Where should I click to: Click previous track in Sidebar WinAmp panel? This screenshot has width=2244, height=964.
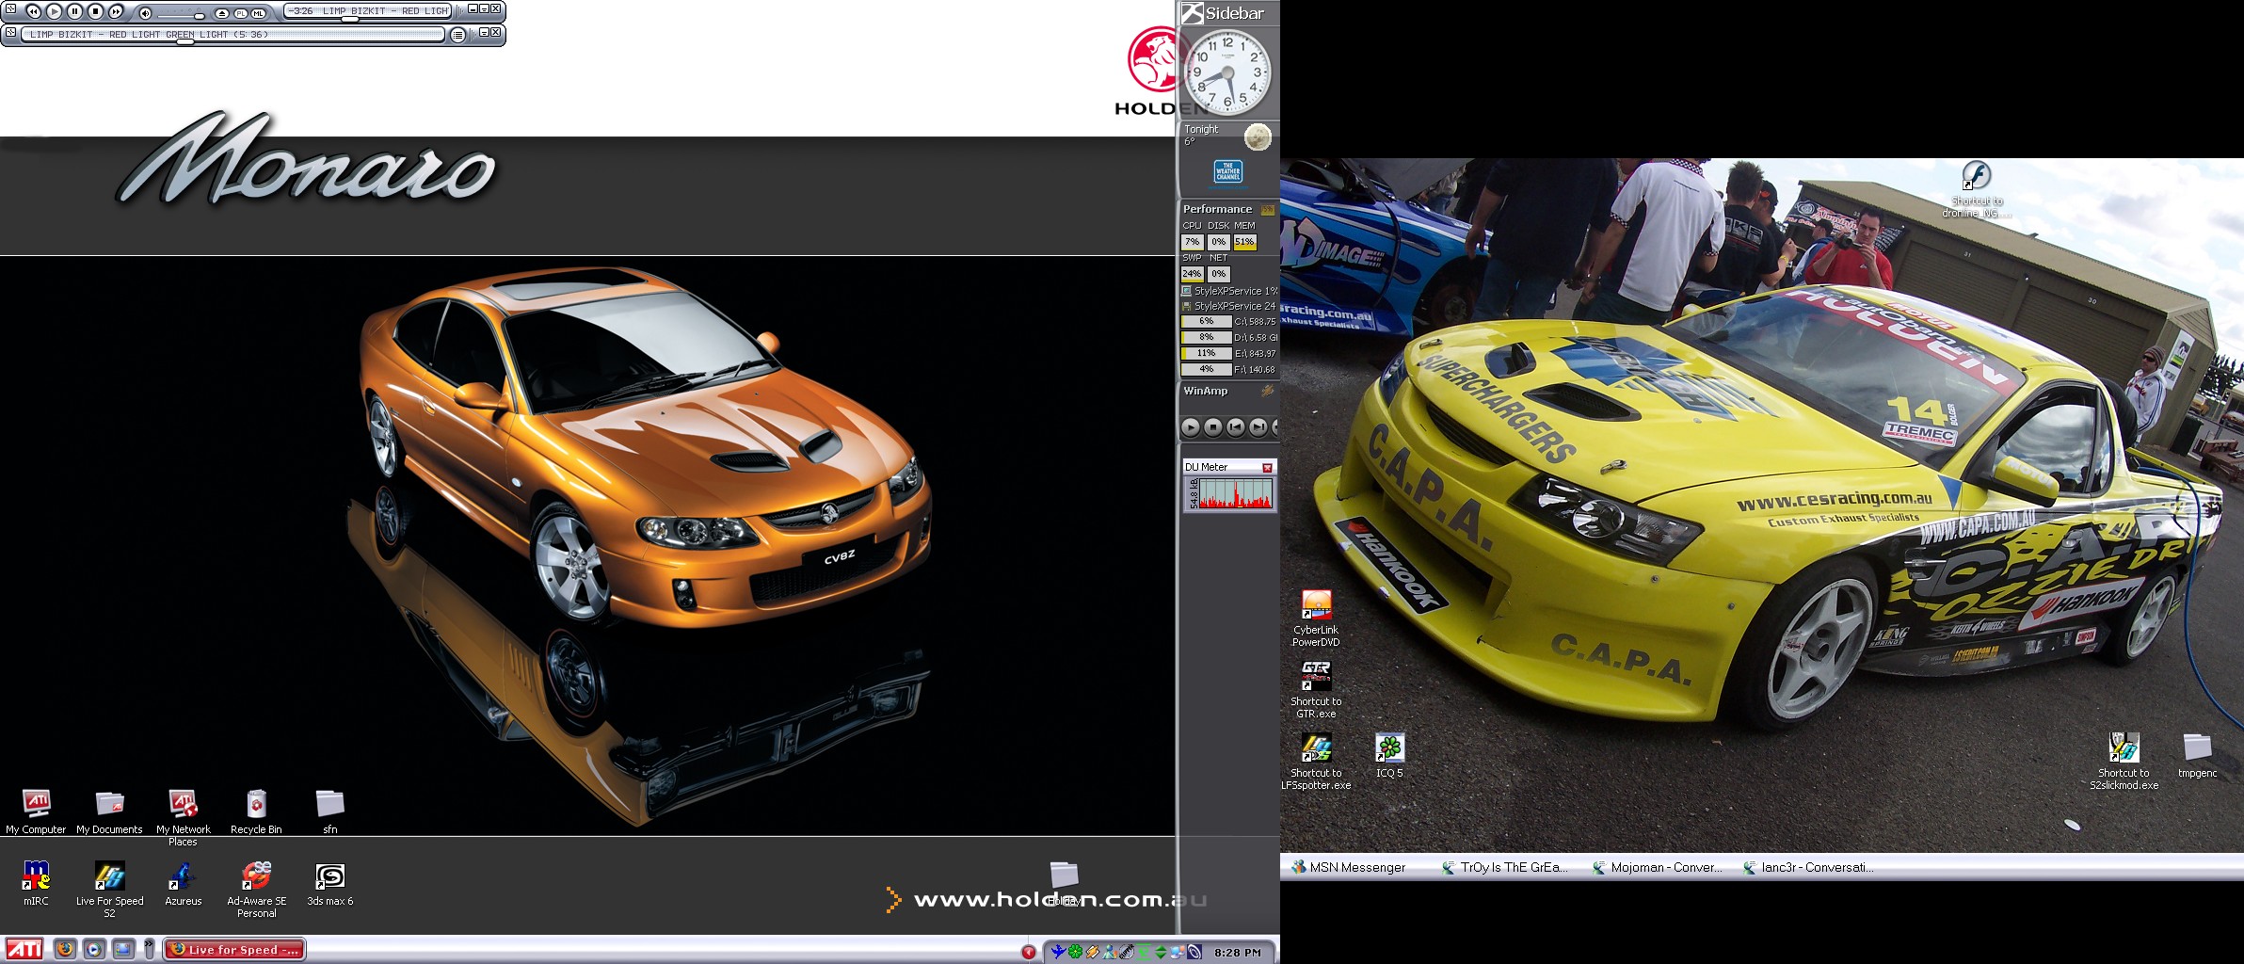coord(1236,427)
